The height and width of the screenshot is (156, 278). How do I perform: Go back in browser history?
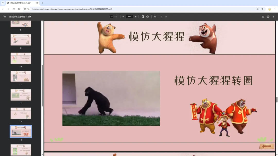(3, 9)
